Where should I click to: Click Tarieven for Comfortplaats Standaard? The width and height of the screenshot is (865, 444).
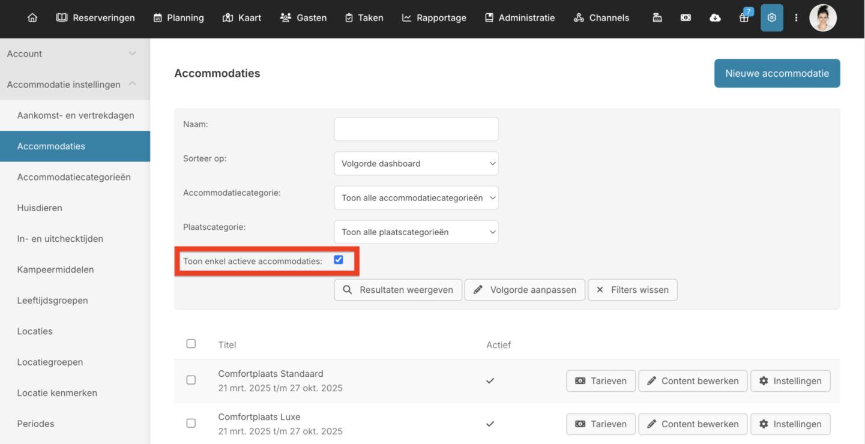600,381
